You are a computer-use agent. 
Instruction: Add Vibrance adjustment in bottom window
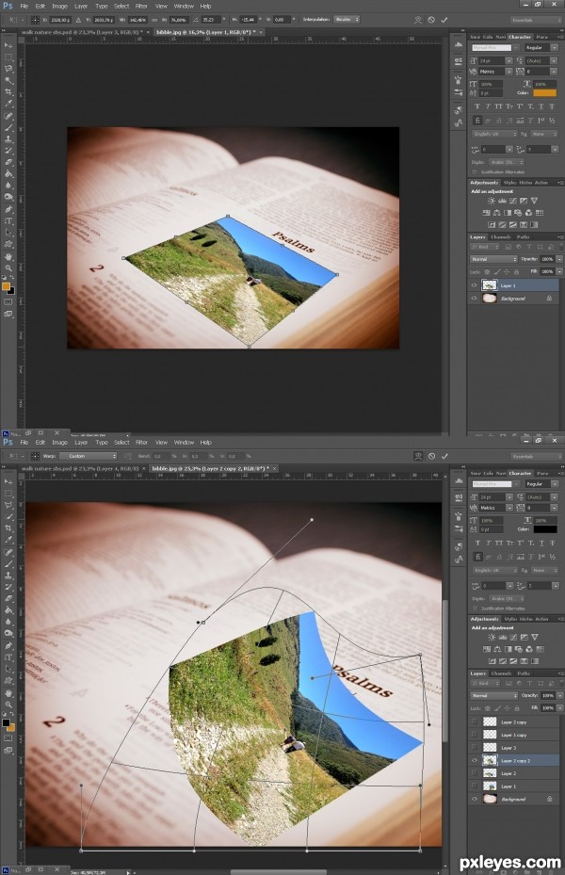click(x=534, y=638)
